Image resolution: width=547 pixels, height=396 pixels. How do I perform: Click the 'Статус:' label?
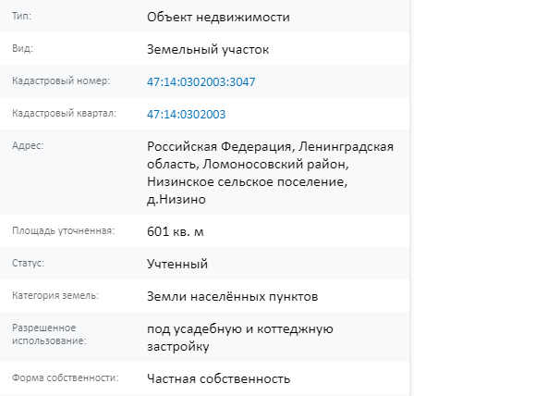[29, 263]
